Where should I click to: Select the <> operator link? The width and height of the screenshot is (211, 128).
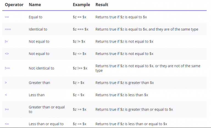pyautogui.click(x=7, y=54)
